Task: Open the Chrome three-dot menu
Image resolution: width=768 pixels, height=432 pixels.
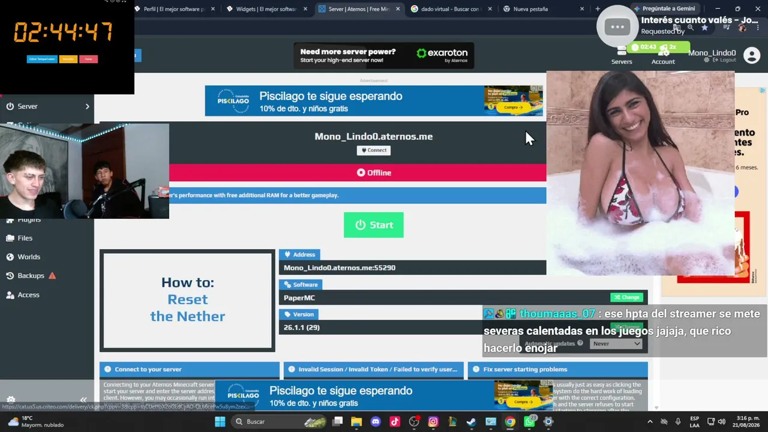Action: pos(758,28)
